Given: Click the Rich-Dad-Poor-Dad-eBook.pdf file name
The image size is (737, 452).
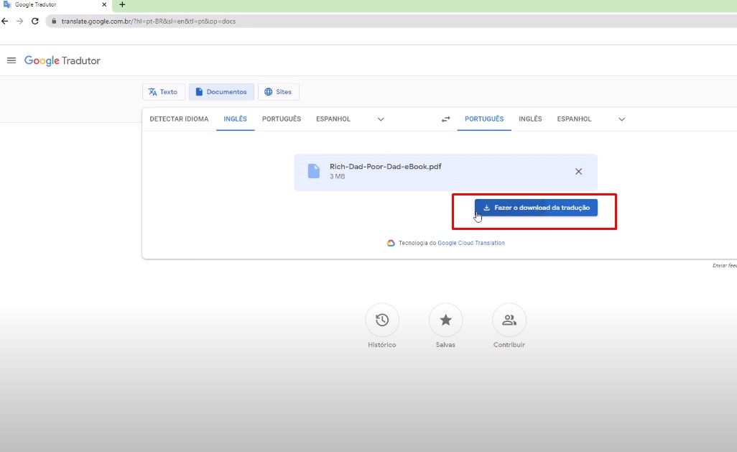Looking at the screenshot, I should [386, 167].
